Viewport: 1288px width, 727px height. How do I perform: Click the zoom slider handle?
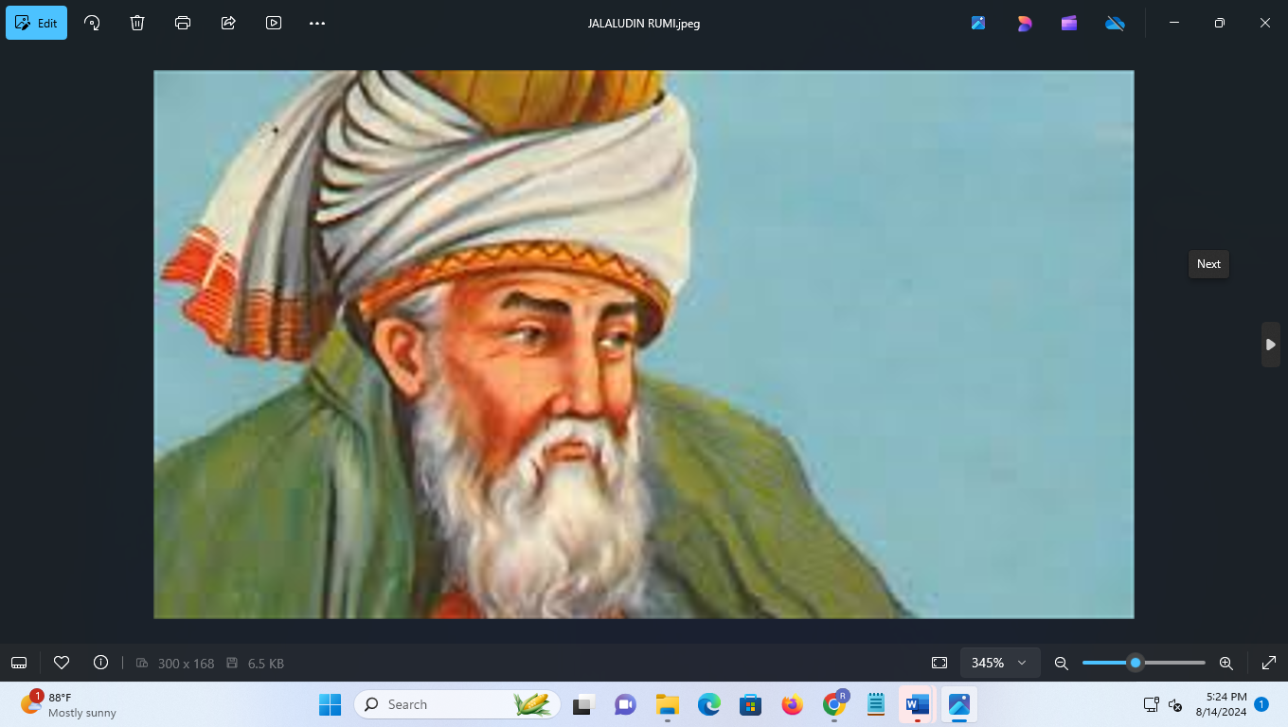pos(1136,663)
